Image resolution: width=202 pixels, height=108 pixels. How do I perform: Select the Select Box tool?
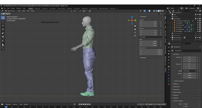[3, 18]
